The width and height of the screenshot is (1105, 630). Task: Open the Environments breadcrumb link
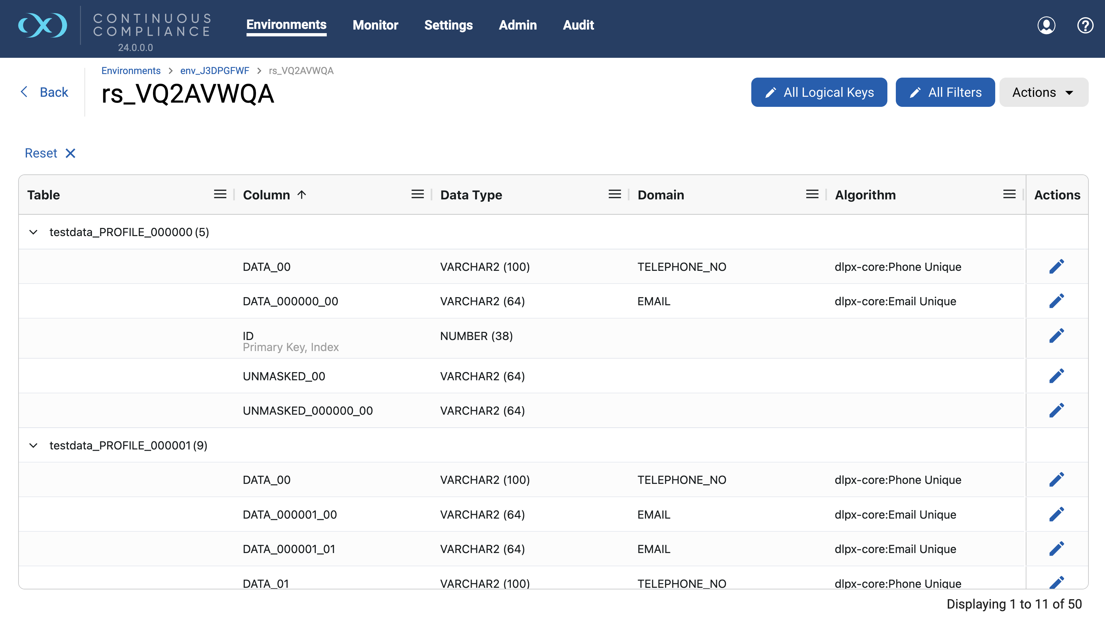point(131,70)
